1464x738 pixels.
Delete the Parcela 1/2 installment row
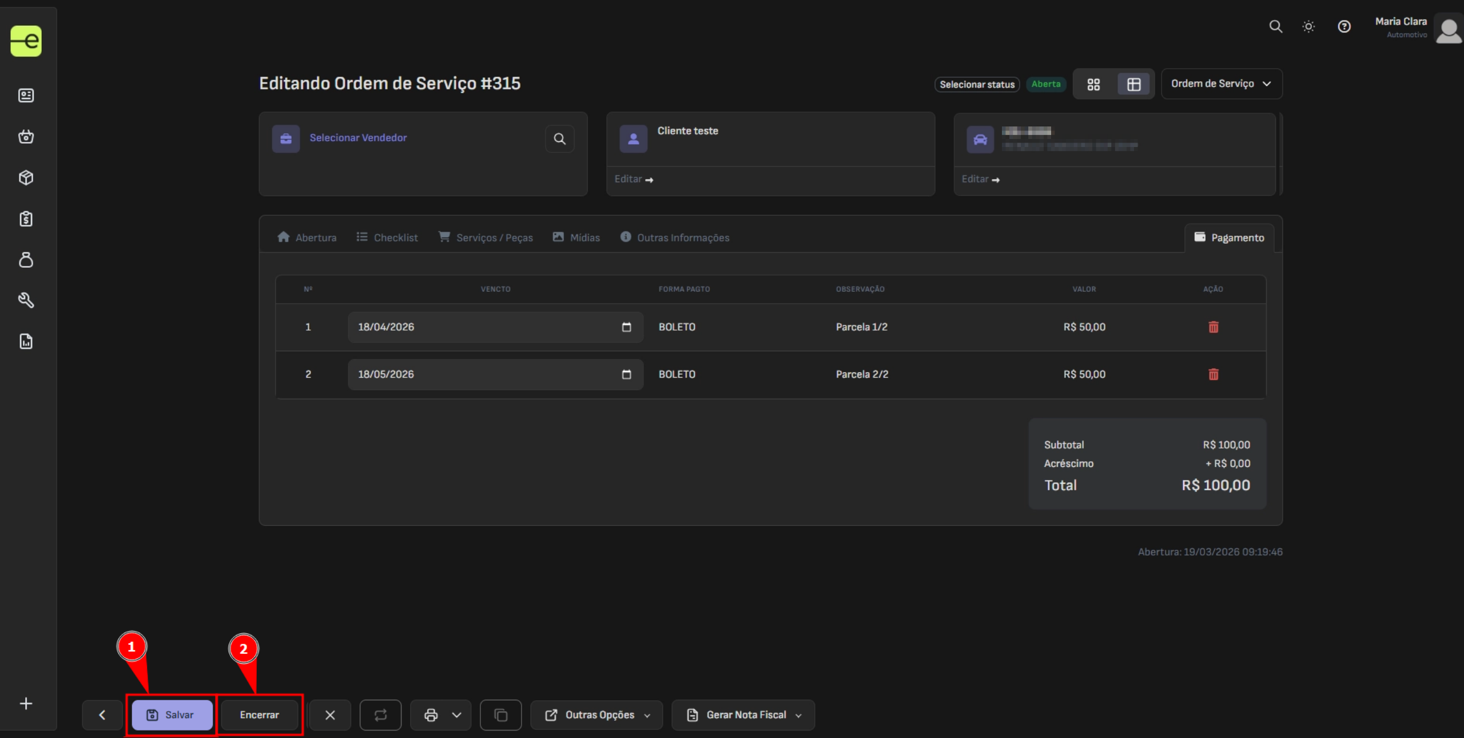pyautogui.click(x=1213, y=327)
